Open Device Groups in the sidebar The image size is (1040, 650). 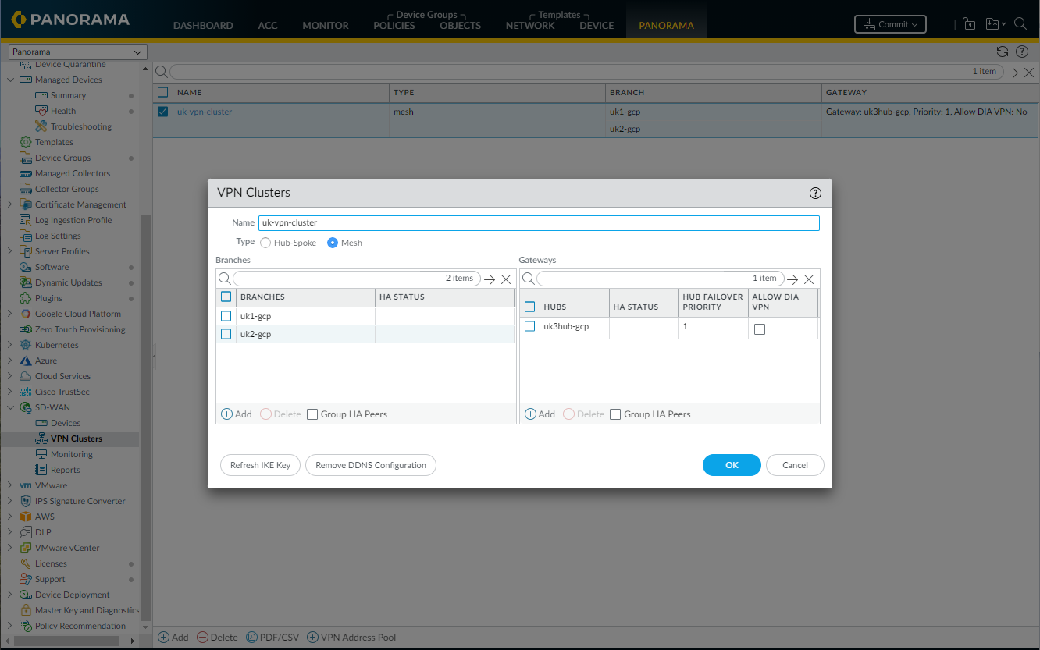[62, 158]
